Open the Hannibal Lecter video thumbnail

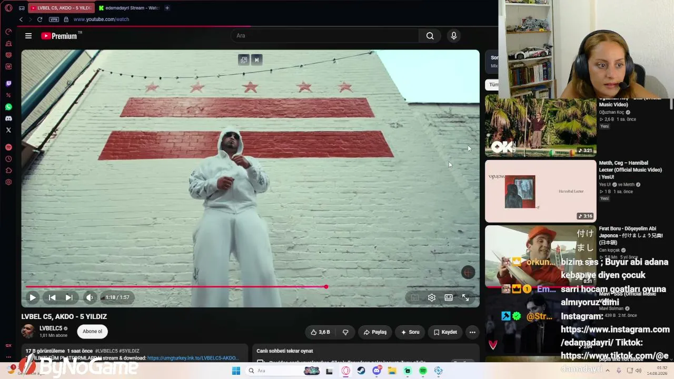tap(541, 191)
